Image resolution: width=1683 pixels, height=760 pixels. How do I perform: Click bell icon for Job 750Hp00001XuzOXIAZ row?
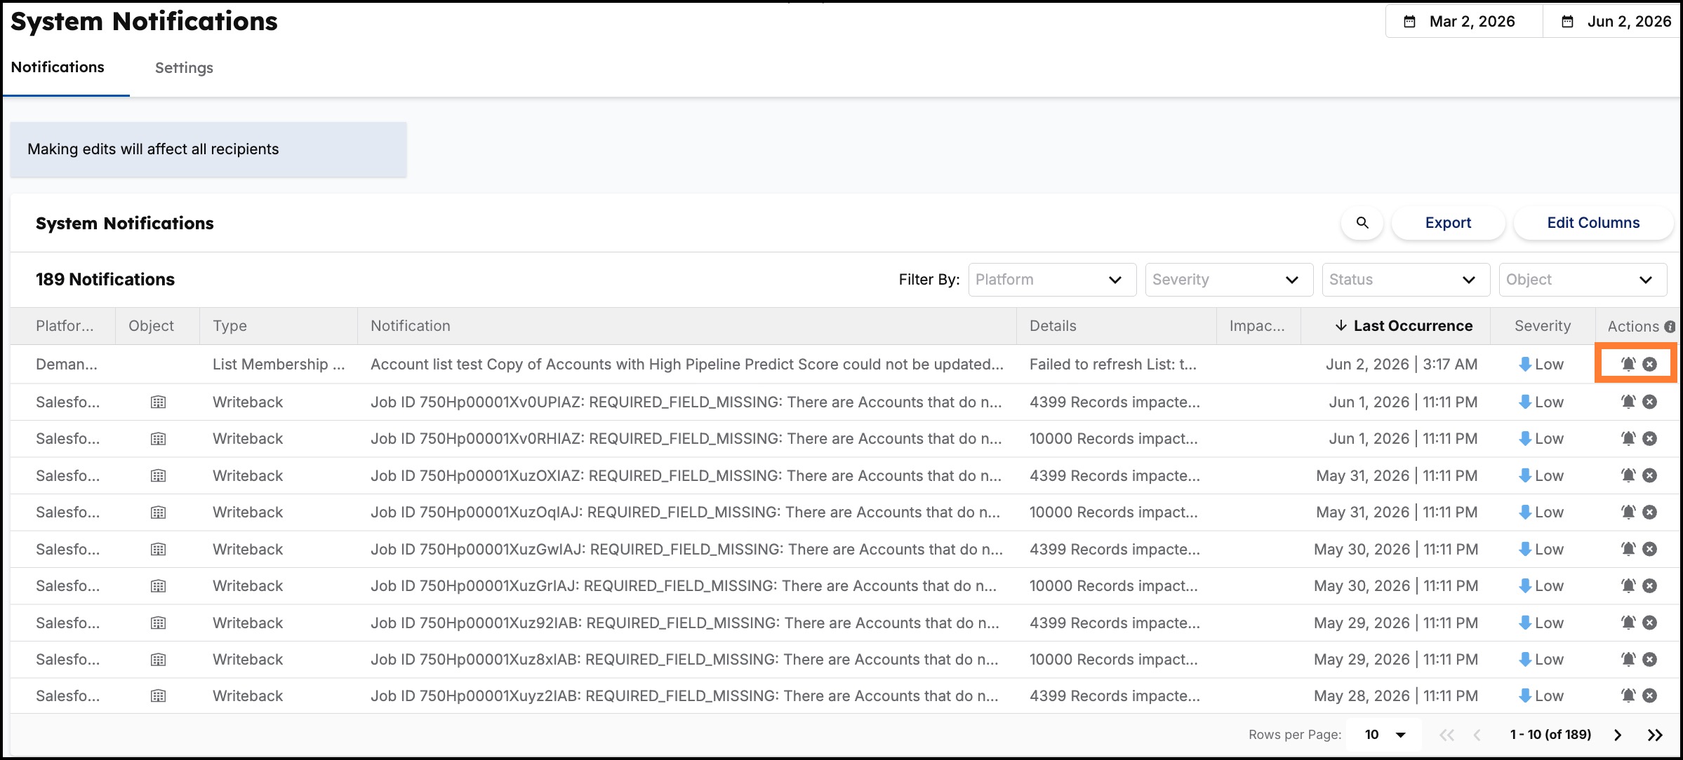click(x=1628, y=475)
